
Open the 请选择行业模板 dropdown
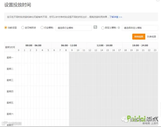pos(74,28)
